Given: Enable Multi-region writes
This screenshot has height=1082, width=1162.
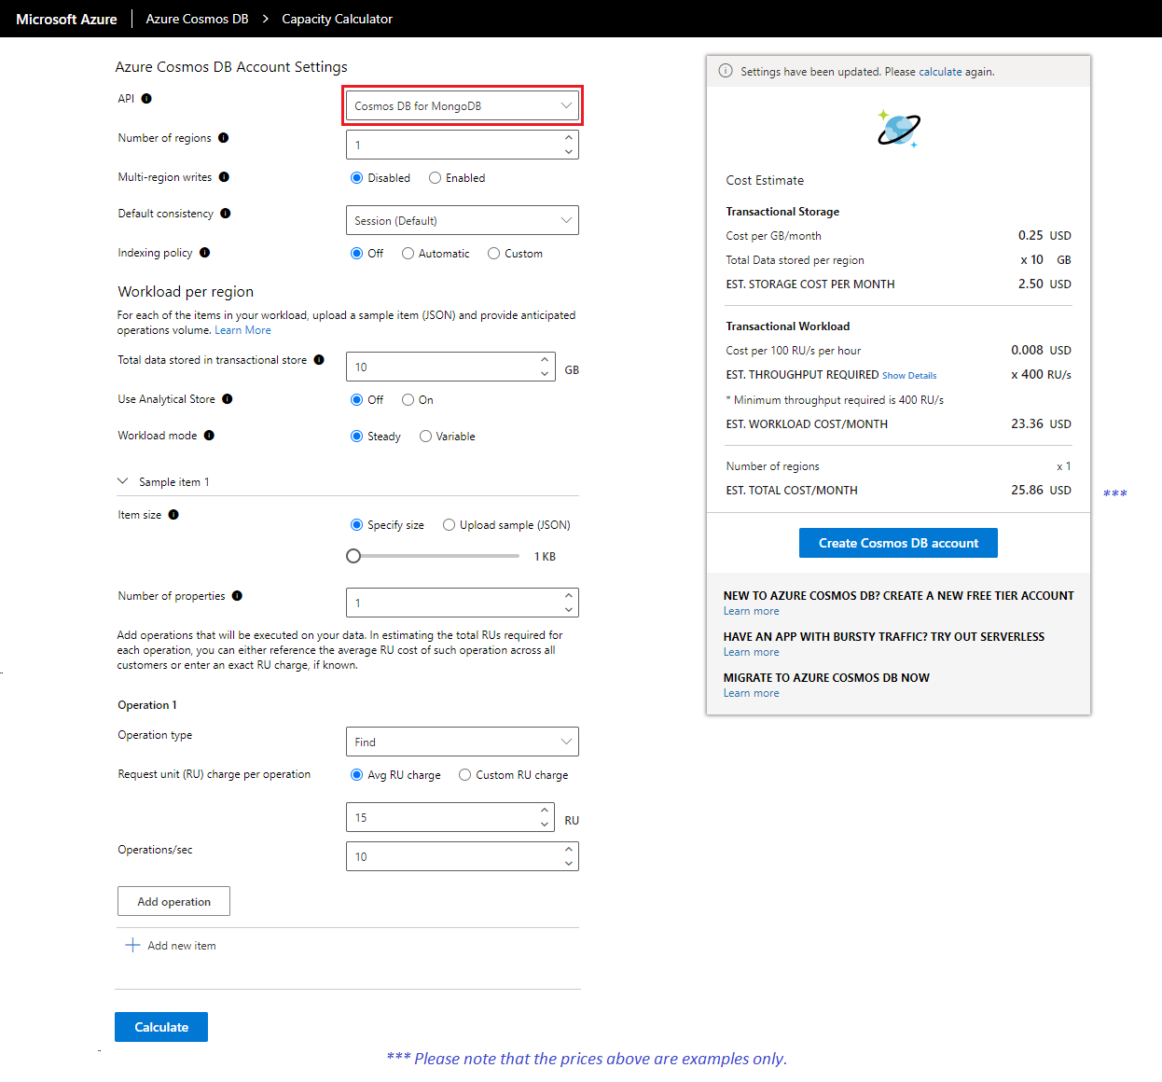Looking at the screenshot, I should point(435,177).
